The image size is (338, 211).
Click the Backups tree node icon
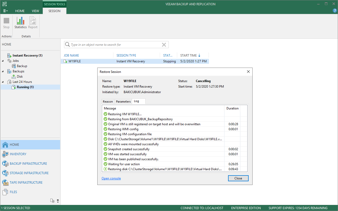pos(10,71)
